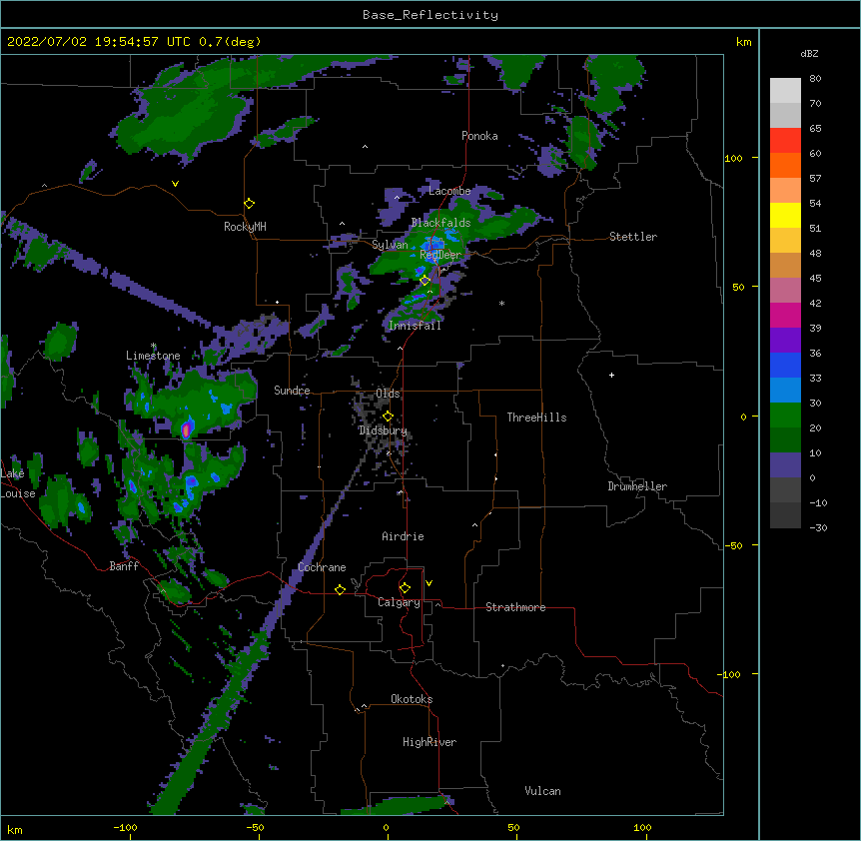
Task: Click the HighRiver town label
Action: coord(429,742)
